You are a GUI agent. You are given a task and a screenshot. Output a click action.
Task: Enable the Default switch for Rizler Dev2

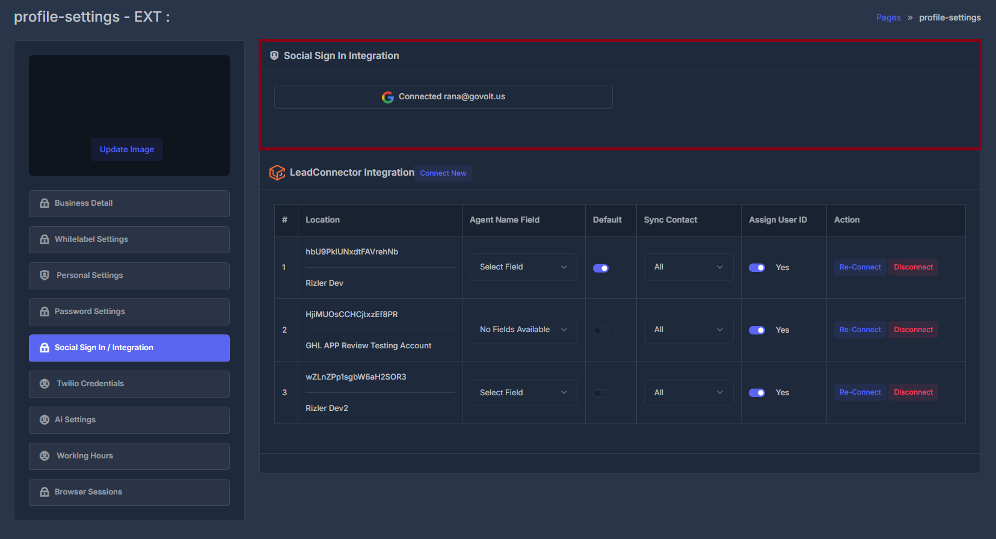(601, 393)
